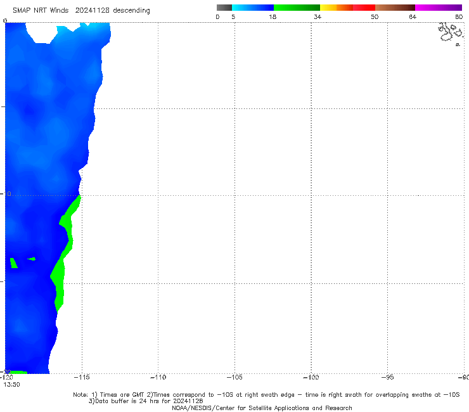The image size is (469, 412).
Task: Click the 'Data buffer is 24 hrs' note
Action: (x=146, y=401)
